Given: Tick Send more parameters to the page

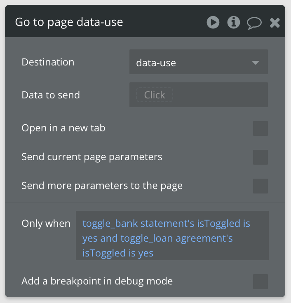Looking at the screenshot, I should (x=260, y=186).
